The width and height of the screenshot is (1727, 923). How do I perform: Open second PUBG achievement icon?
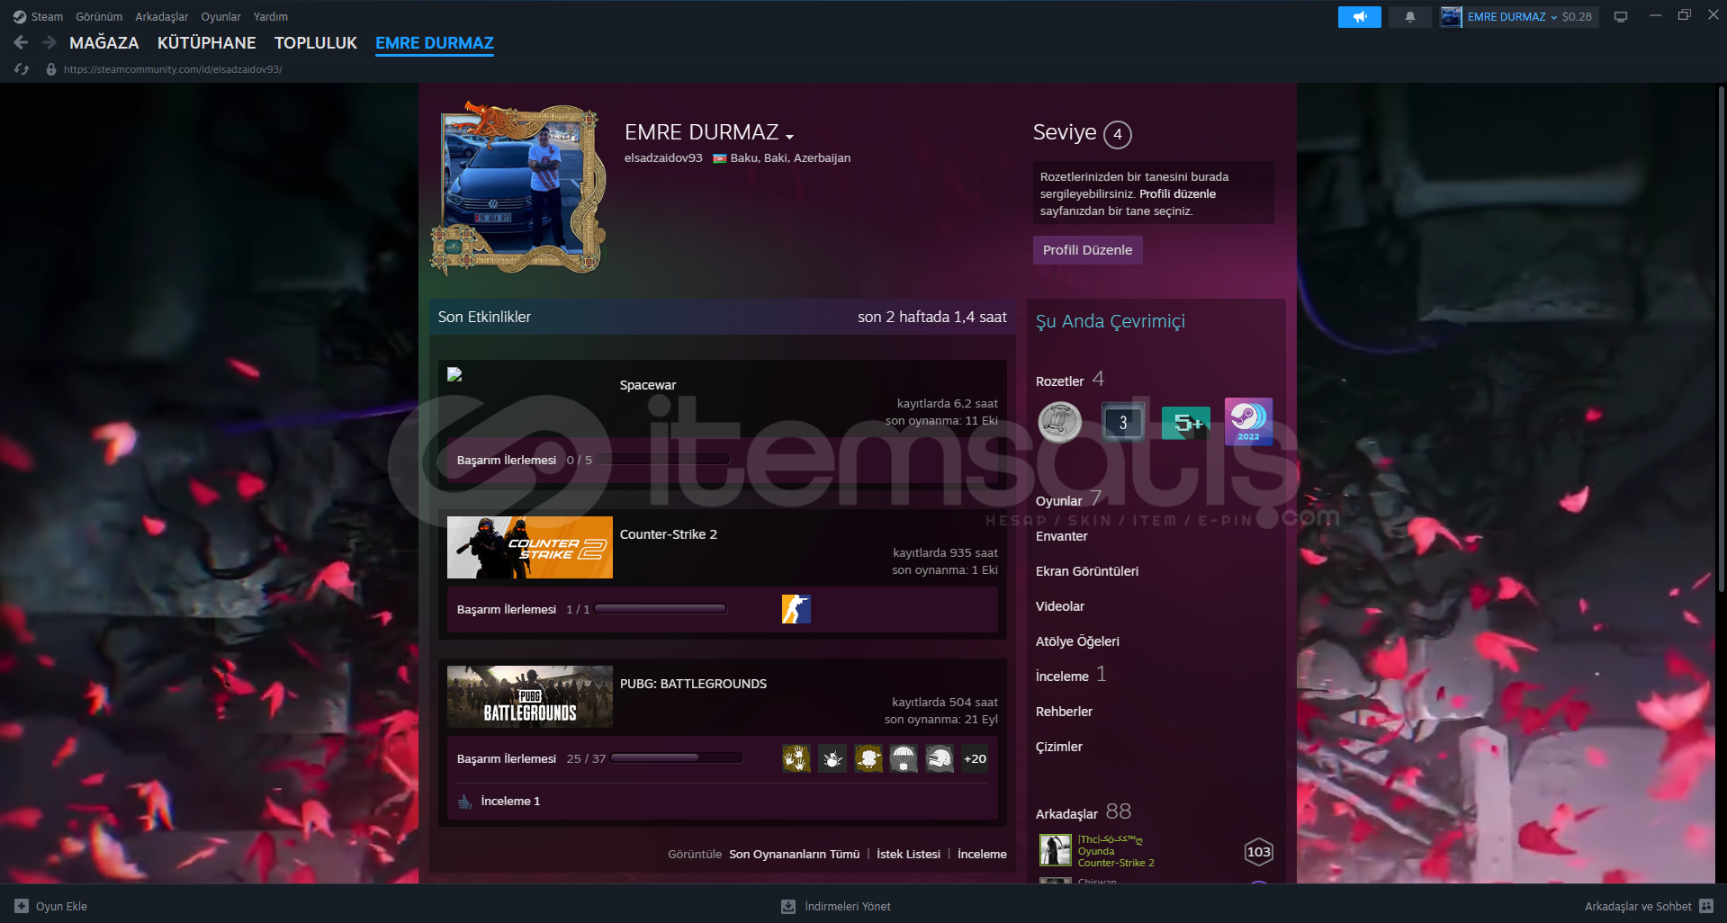(x=832, y=758)
